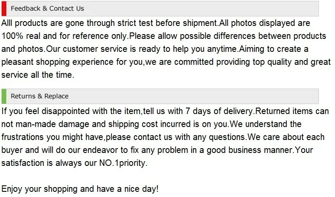Click 'satisfaction is always our NO.1priority'
335x197 pixels.
pos(74,163)
